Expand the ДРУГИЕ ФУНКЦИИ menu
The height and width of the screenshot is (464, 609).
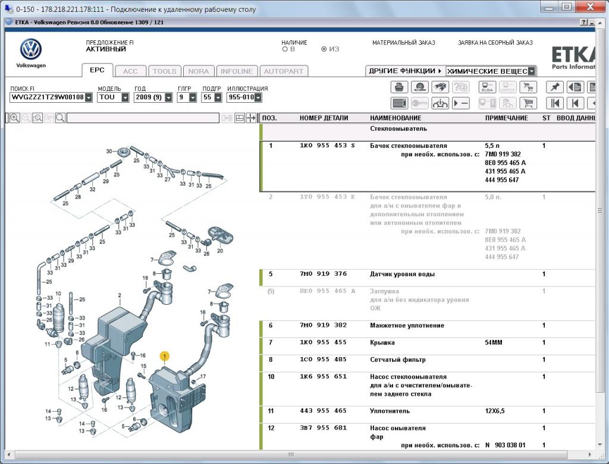click(x=406, y=71)
